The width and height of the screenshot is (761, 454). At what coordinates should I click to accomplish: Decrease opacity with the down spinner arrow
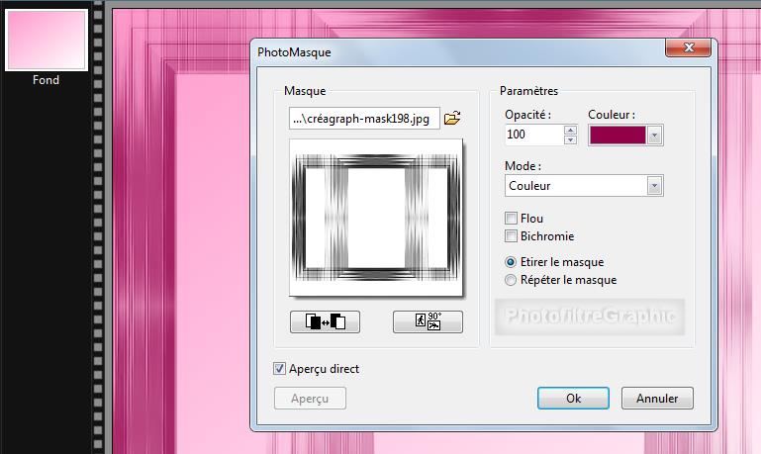tap(570, 139)
